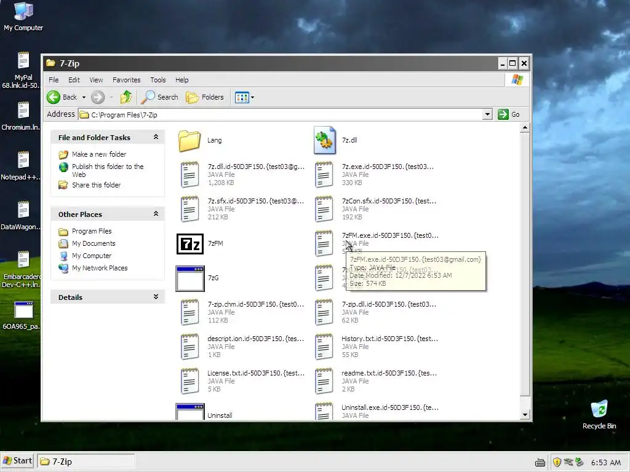Screen dimensions: 630x472
Task: Select the 7z.dll.id-50D3F150 JAVA file icon
Action: tap(189, 175)
